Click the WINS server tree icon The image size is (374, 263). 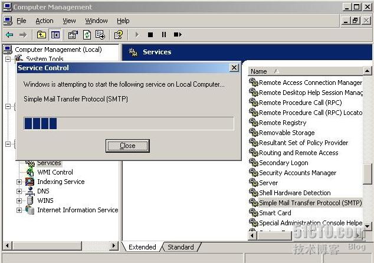[x=30, y=200]
